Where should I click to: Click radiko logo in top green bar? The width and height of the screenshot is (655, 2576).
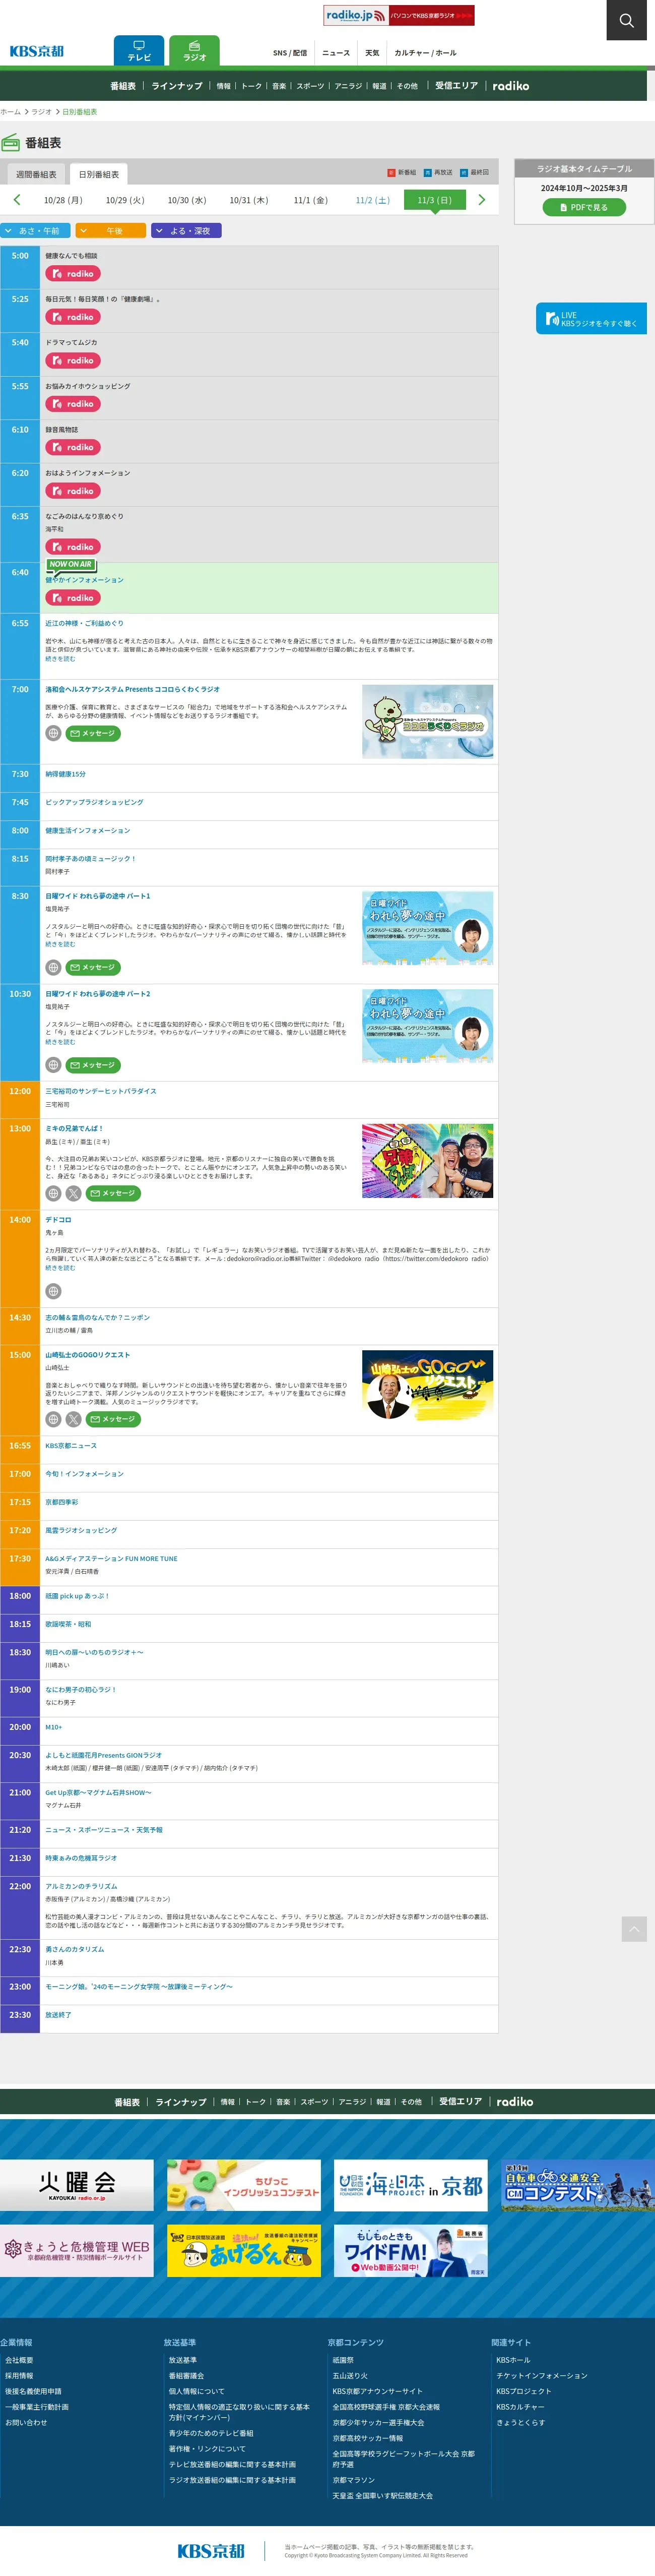point(511,86)
